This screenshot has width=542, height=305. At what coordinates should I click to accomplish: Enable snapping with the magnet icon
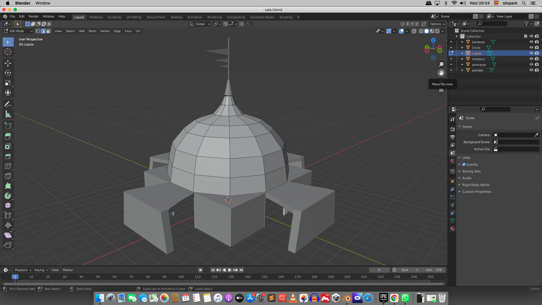[226, 24]
